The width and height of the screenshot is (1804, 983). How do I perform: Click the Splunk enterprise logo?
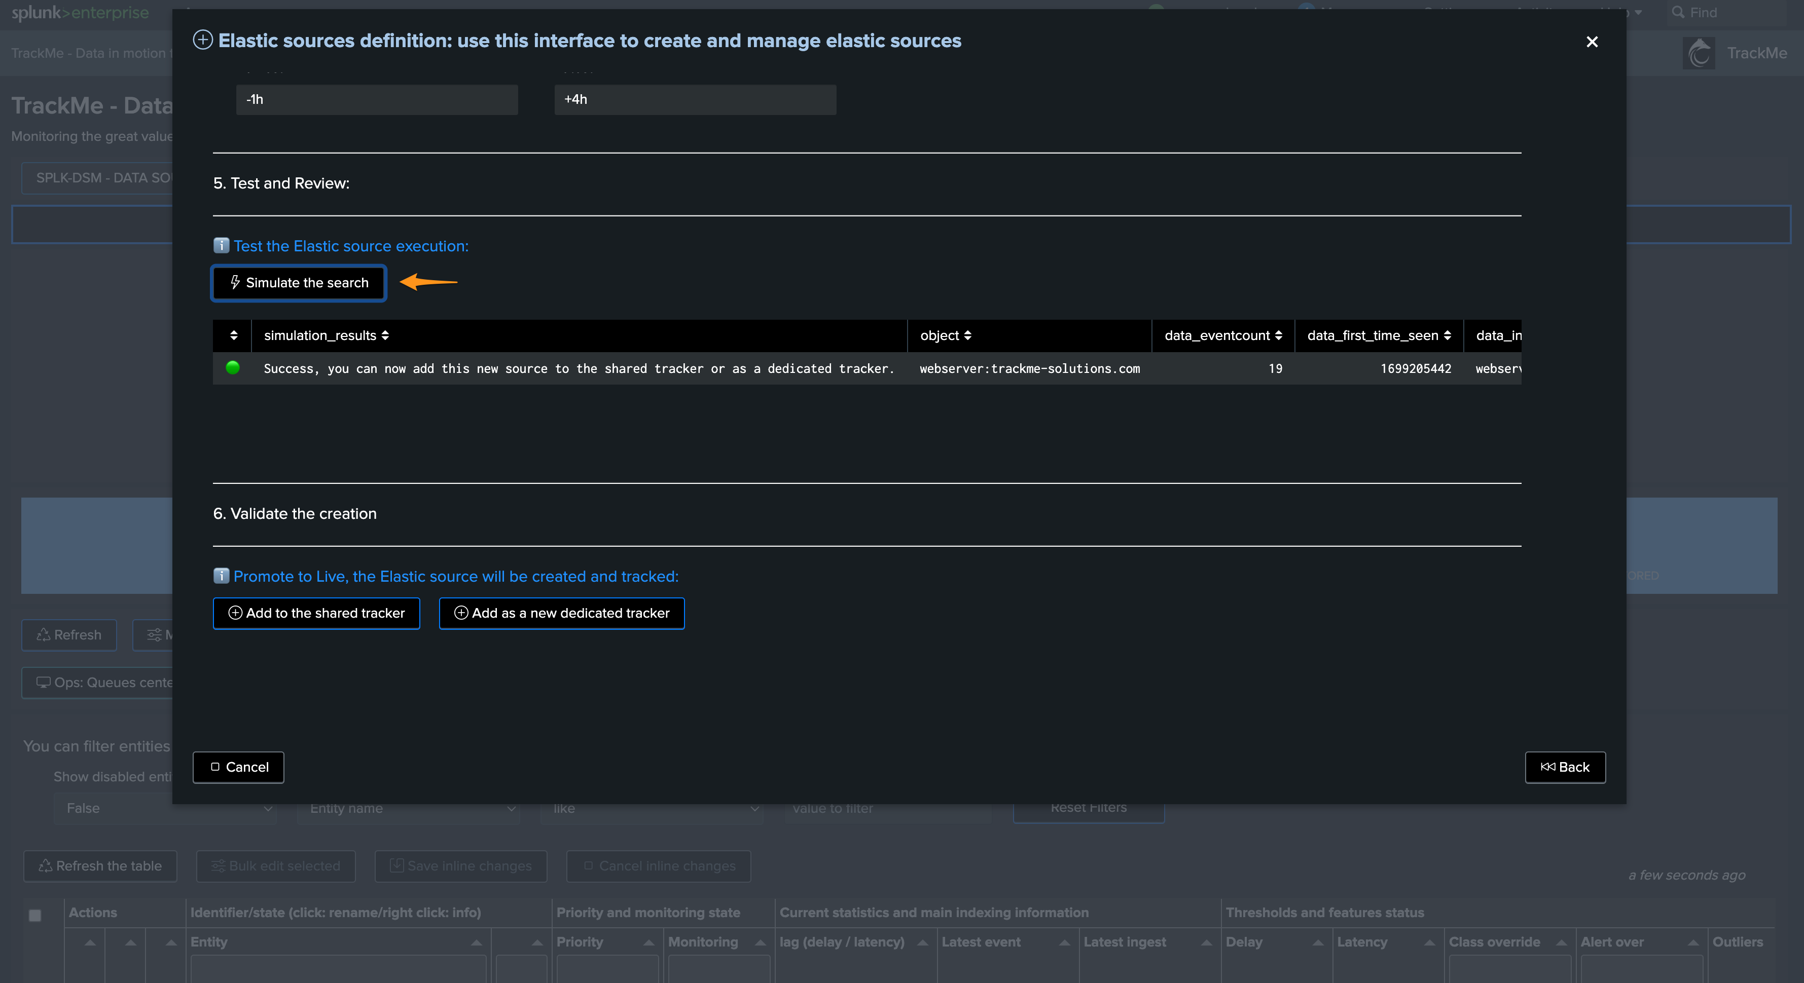[80, 13]
